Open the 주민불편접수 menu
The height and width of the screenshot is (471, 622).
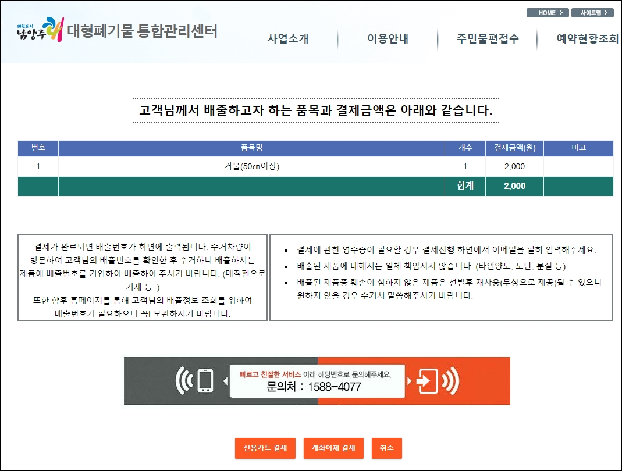coord(488,38)
